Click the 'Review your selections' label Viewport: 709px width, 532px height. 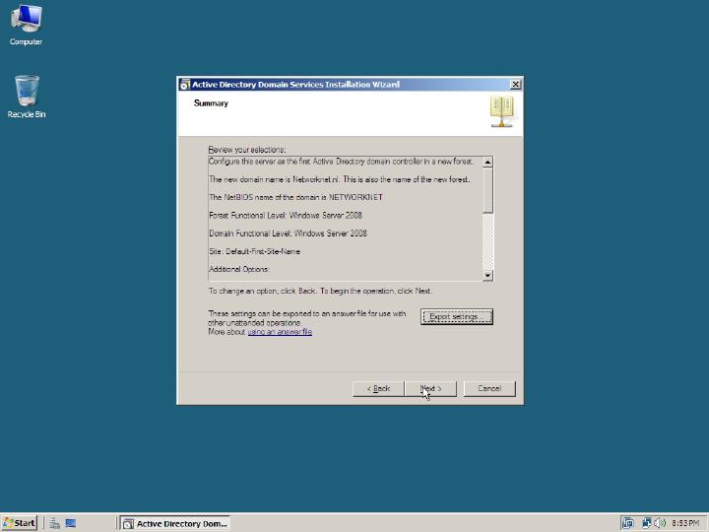tap(247, 150)
